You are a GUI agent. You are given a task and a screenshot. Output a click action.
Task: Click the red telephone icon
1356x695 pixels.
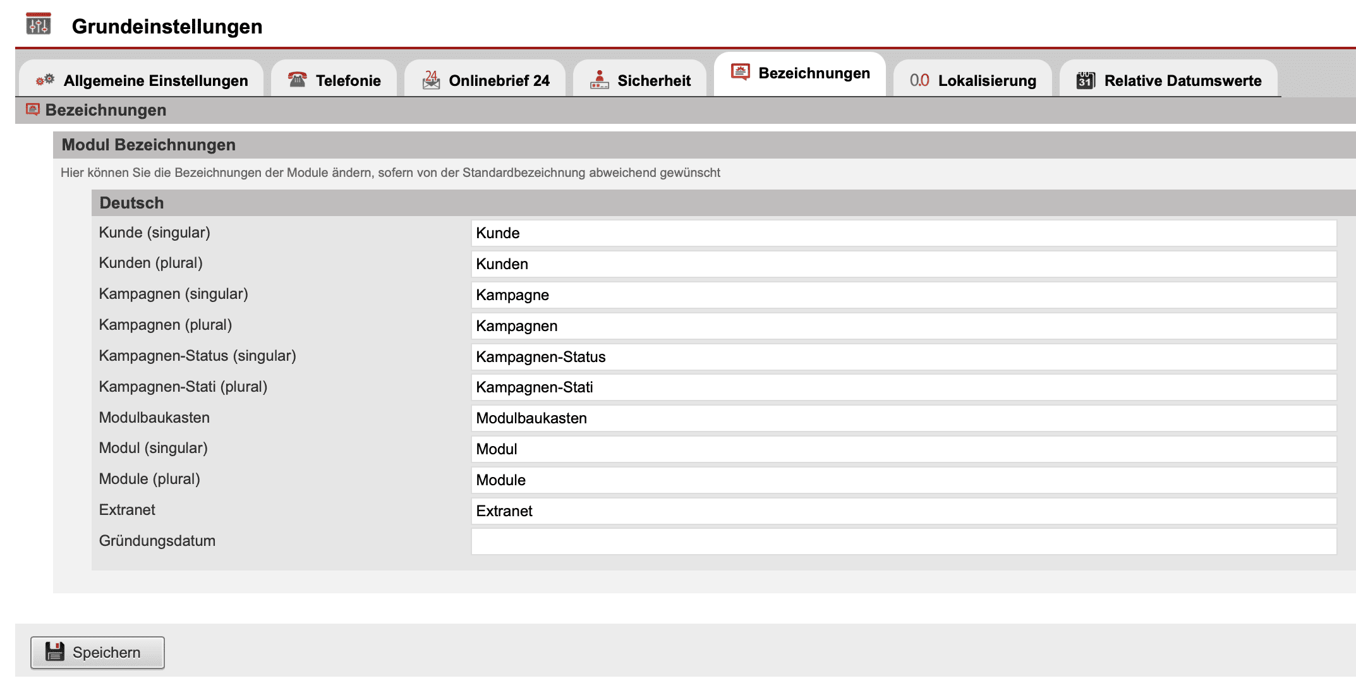(x=297, y=80)
